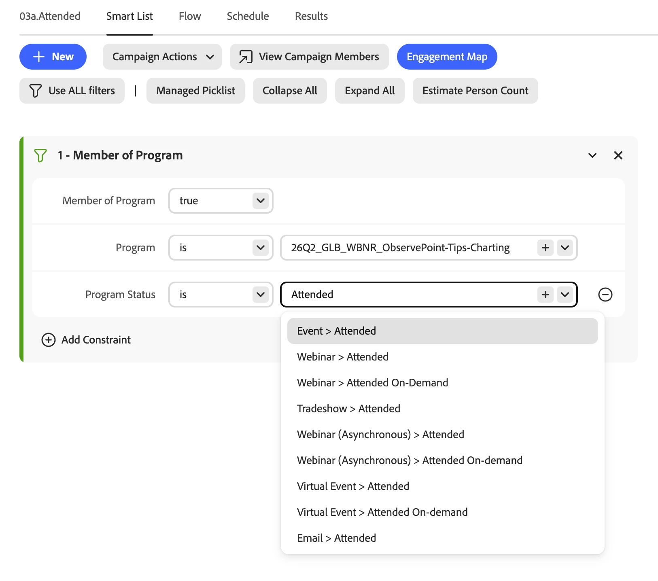658x581 pixels.
Task: Open the Schedule tab
Action: pos(248,16)
